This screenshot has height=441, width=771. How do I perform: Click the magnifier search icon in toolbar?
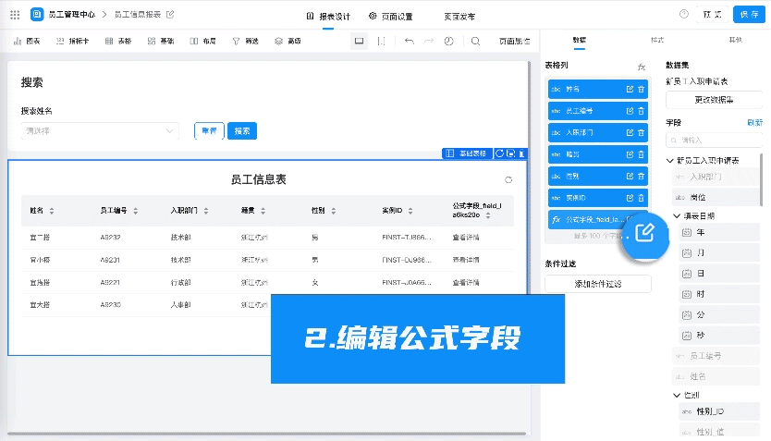475,42
